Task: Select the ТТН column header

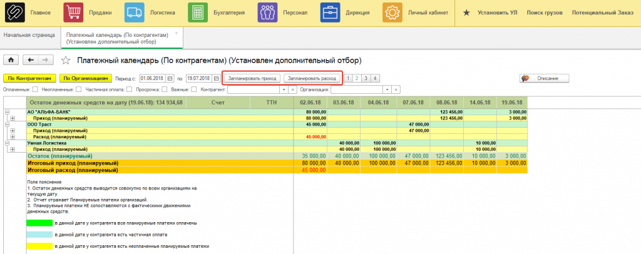Action: (x=272, y=103)
